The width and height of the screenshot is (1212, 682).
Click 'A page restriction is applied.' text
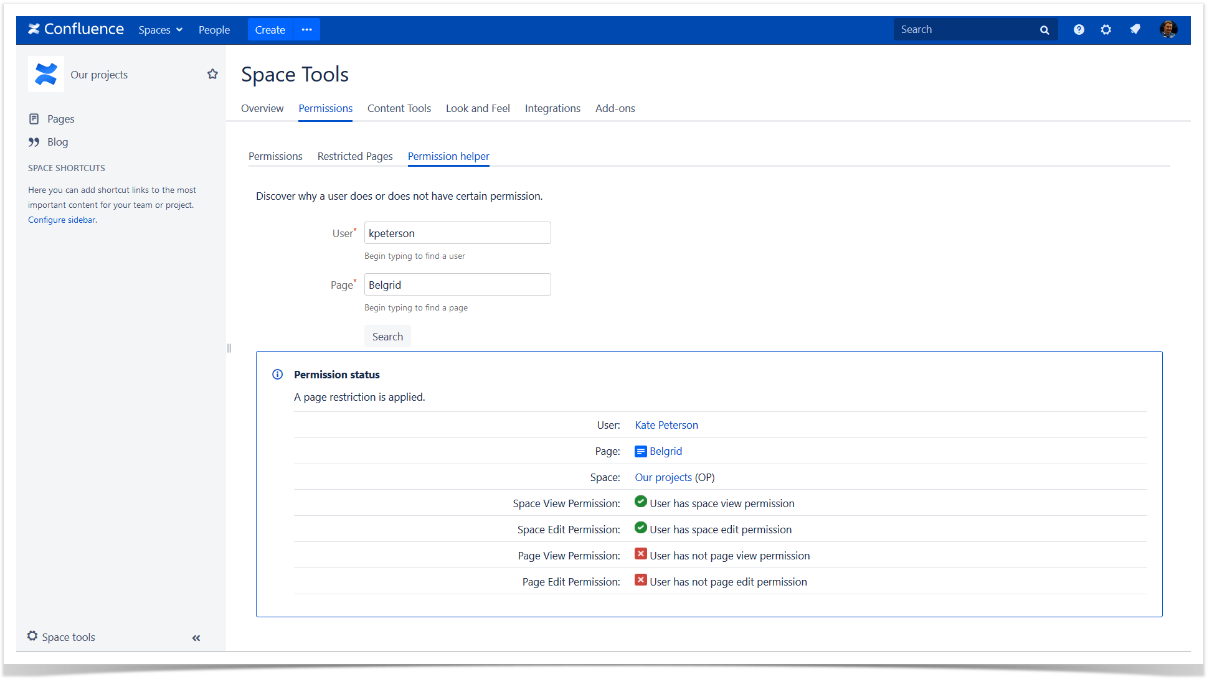tap(359, 397)
